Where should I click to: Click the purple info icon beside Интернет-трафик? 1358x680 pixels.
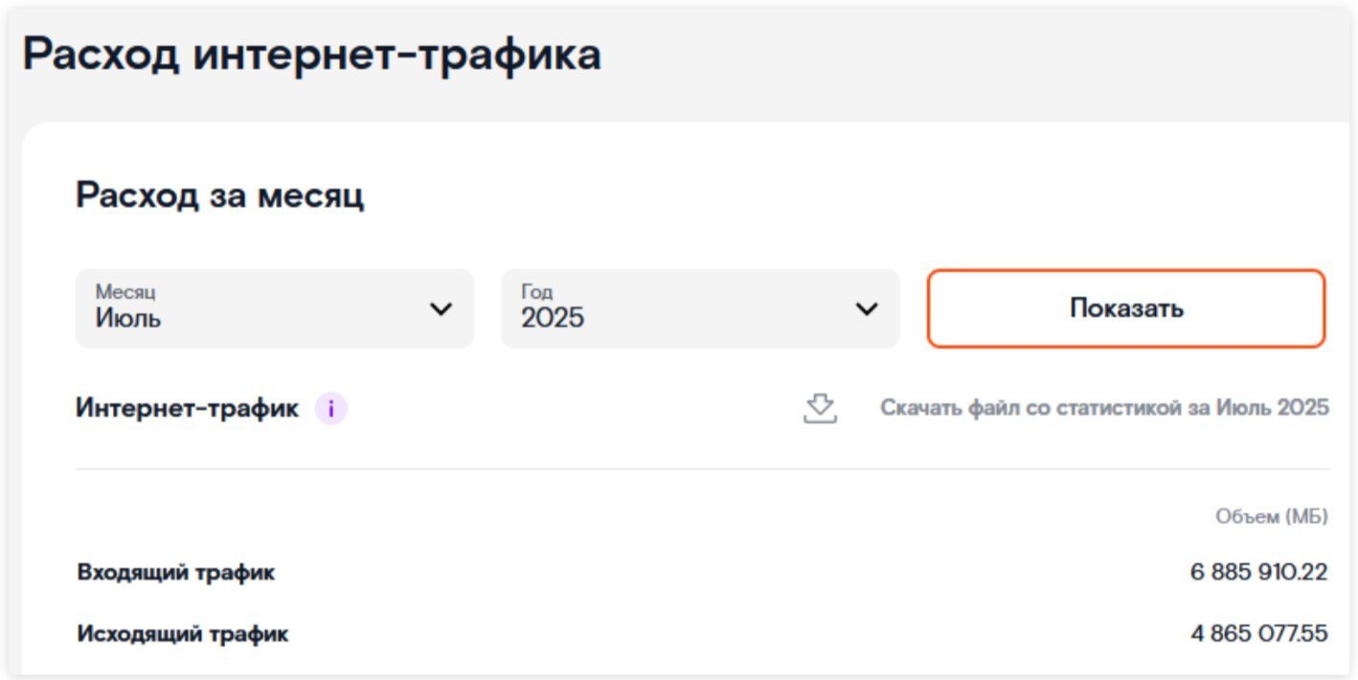(x=330, y=409)
